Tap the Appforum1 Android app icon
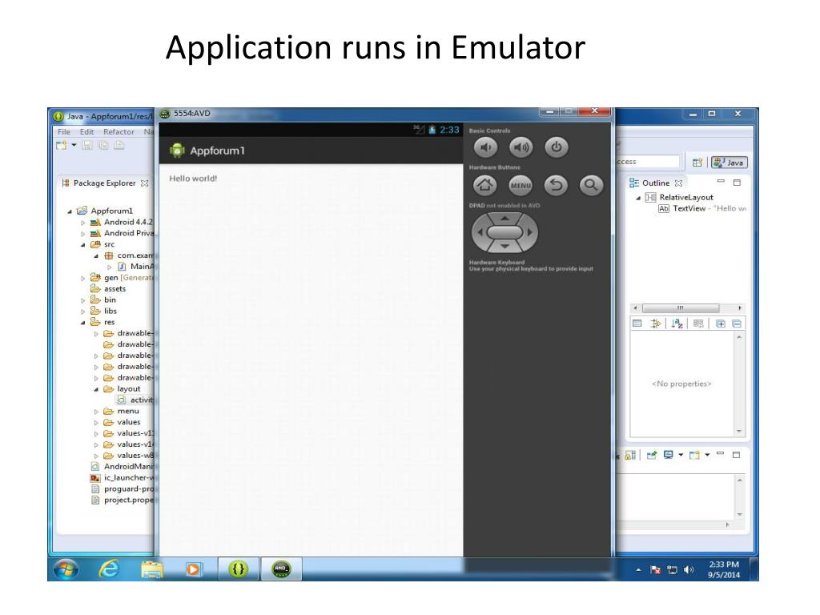 [x=177, y=151]
